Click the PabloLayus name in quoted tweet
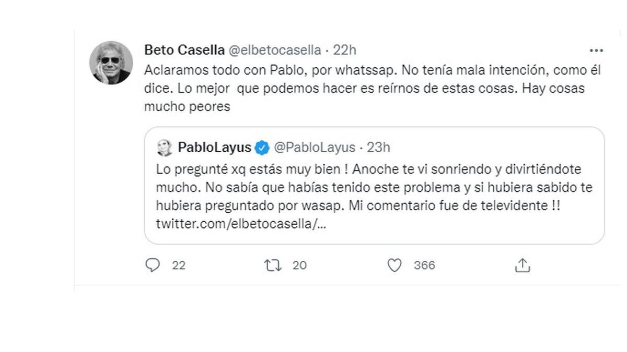Screen dimensions: 627x352 coord(214,148)
